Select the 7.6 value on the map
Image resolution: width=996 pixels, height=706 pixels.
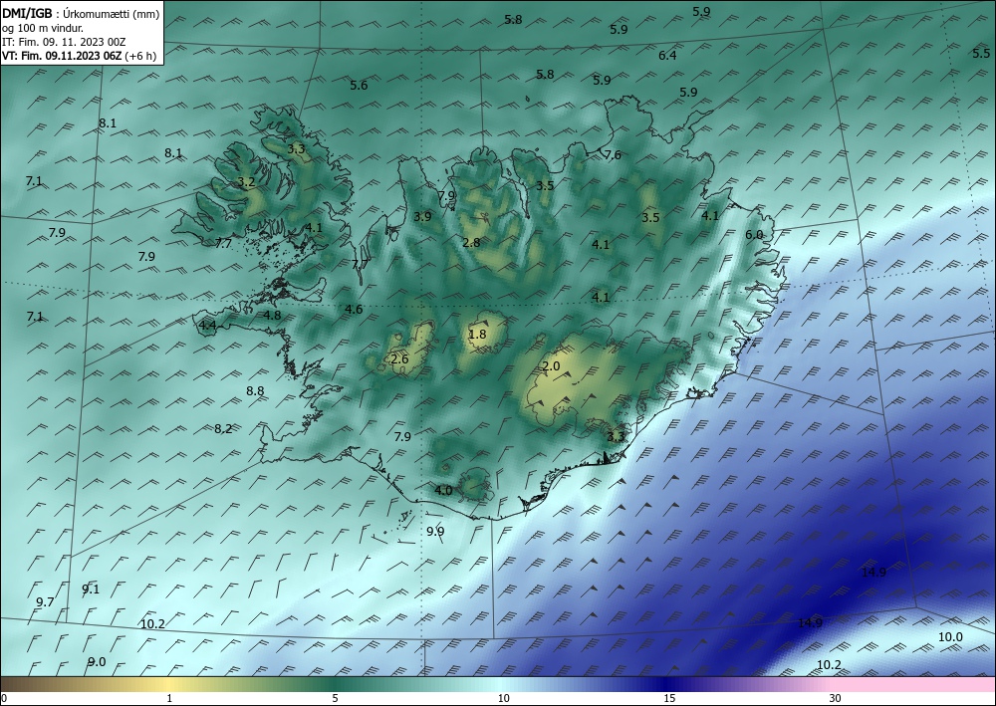coord(613,155)
